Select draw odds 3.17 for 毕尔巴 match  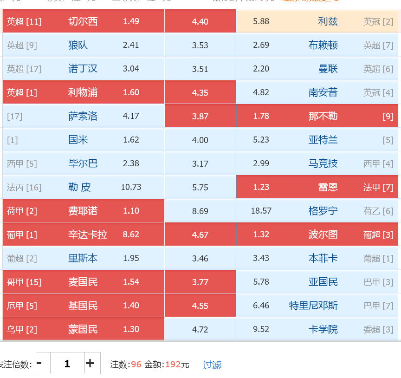click(x=200, y=163)
